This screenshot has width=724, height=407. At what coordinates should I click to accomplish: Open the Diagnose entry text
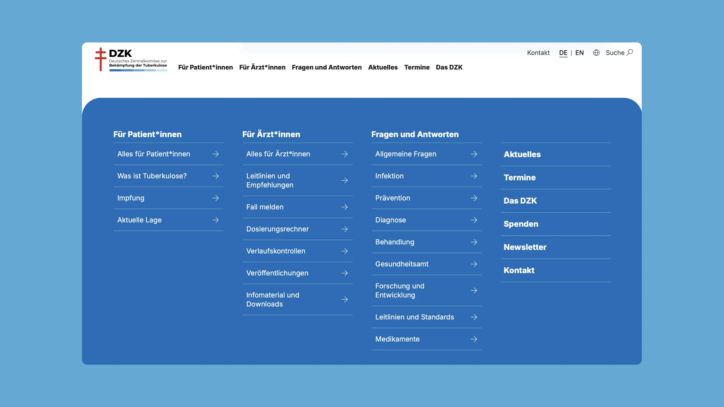tap(391, 220)
